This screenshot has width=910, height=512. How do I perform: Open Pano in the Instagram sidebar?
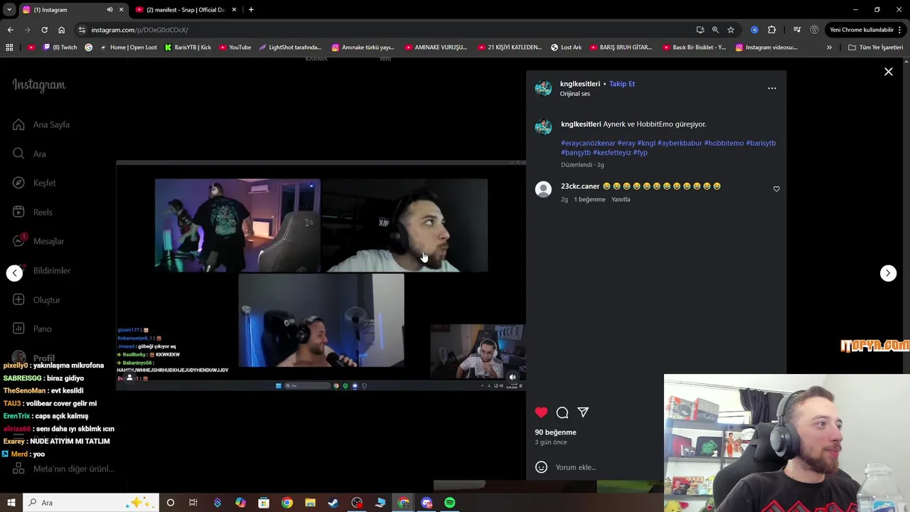(32, 329)
